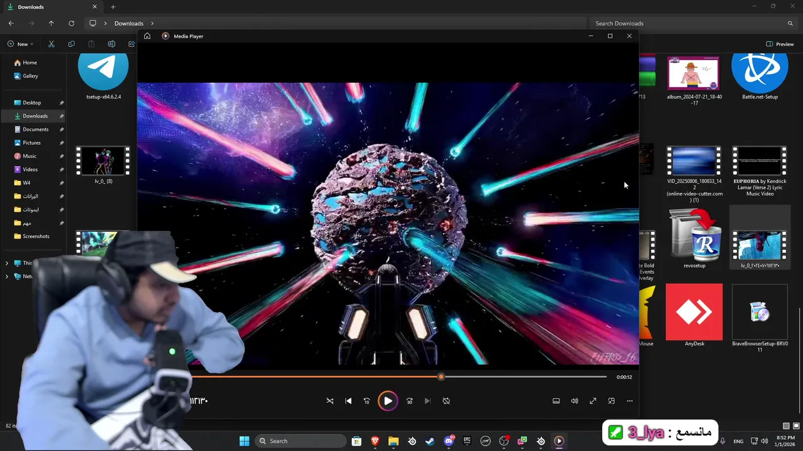Open Epic Games Launcher from the taskbar
The width and height of the screenshot is (803, 451).
click(x=467, y=441)
